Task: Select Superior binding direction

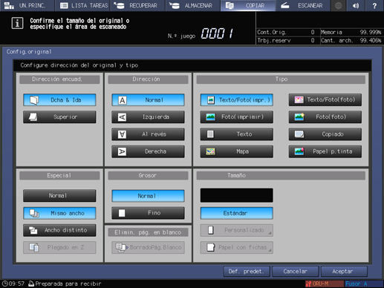Action: point(59,117)
